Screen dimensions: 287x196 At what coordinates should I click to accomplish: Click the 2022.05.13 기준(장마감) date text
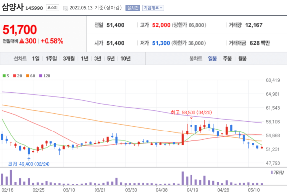click(96, 8)
